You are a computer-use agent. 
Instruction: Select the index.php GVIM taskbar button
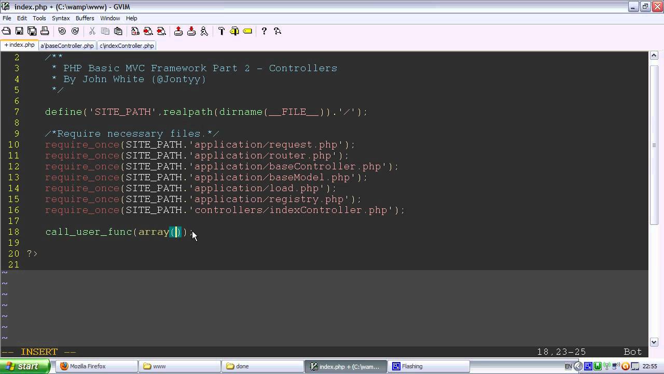345,366
